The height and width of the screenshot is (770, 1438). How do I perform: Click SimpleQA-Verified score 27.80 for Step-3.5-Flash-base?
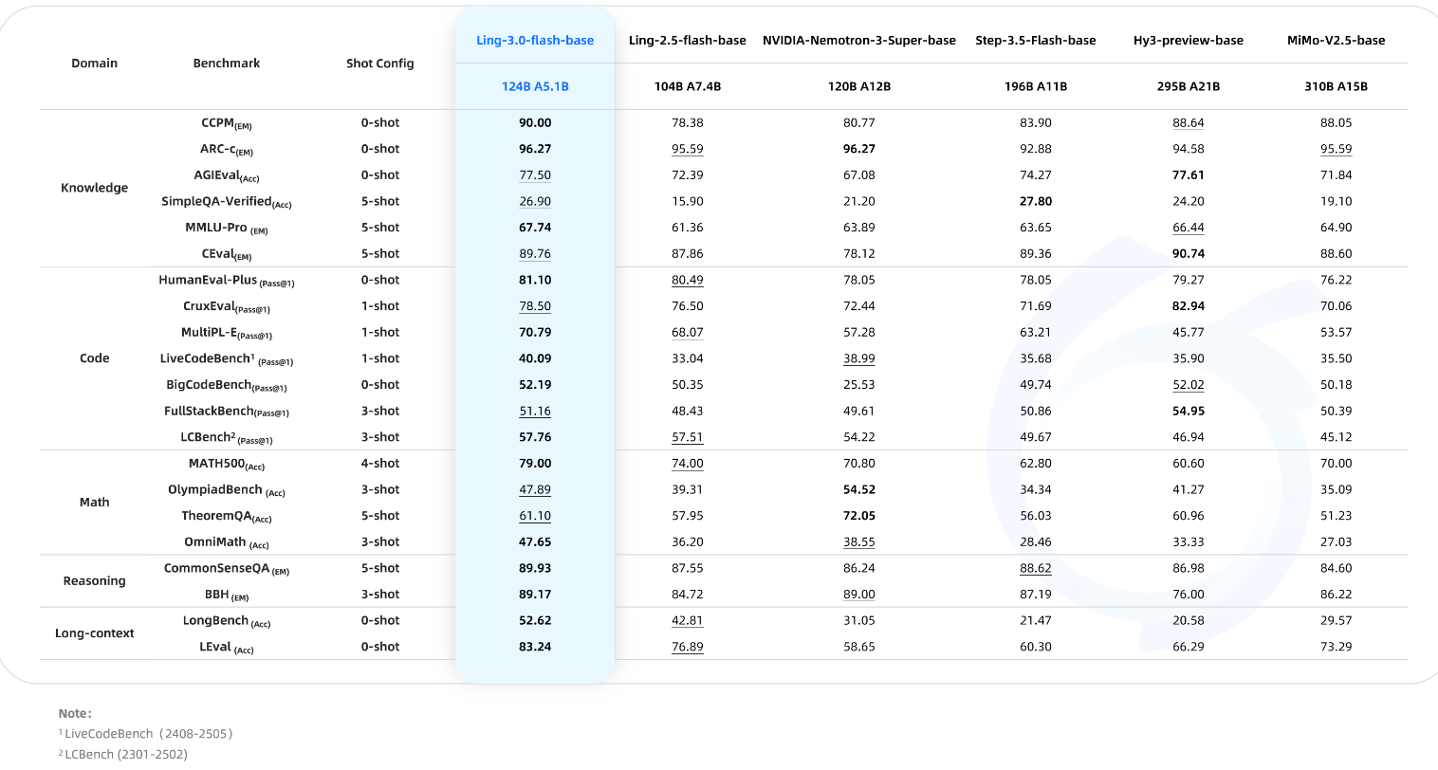1036,202
